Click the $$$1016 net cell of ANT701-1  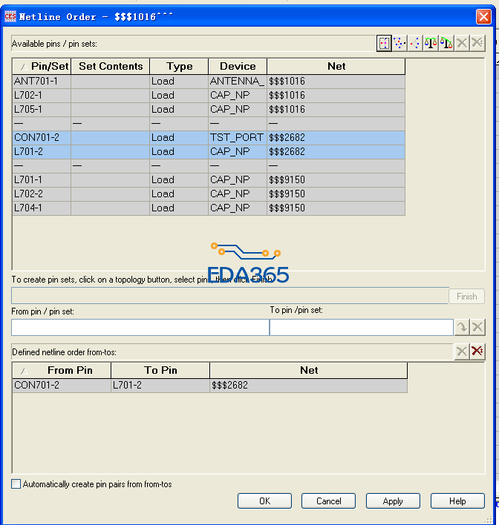coord(336,82)
